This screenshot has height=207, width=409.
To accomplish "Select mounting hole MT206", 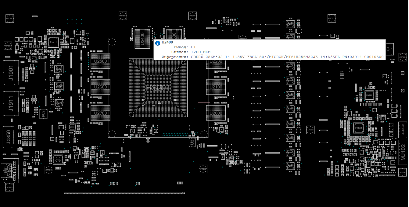I will coord(7,46).
